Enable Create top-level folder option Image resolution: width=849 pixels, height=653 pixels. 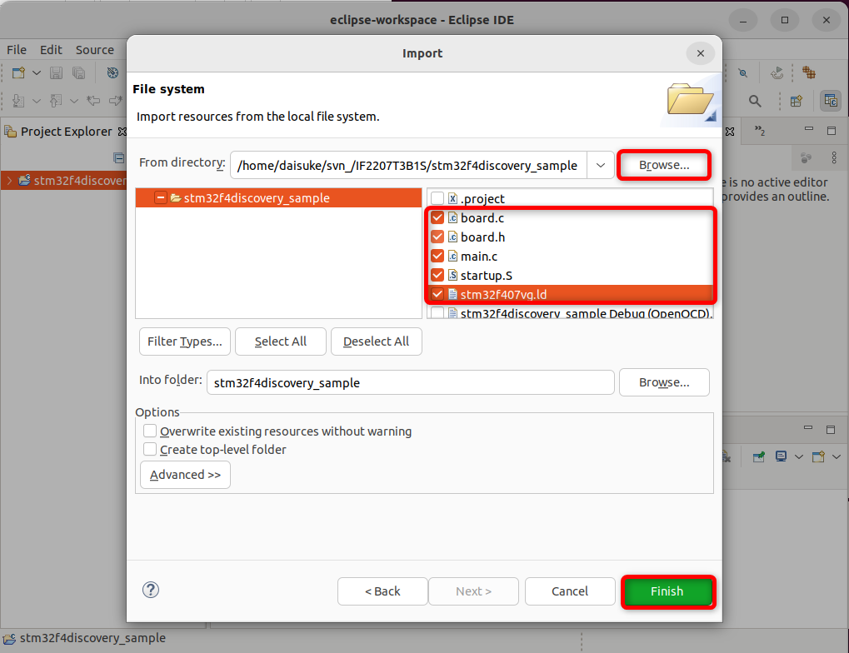click(x=150, y=450)
